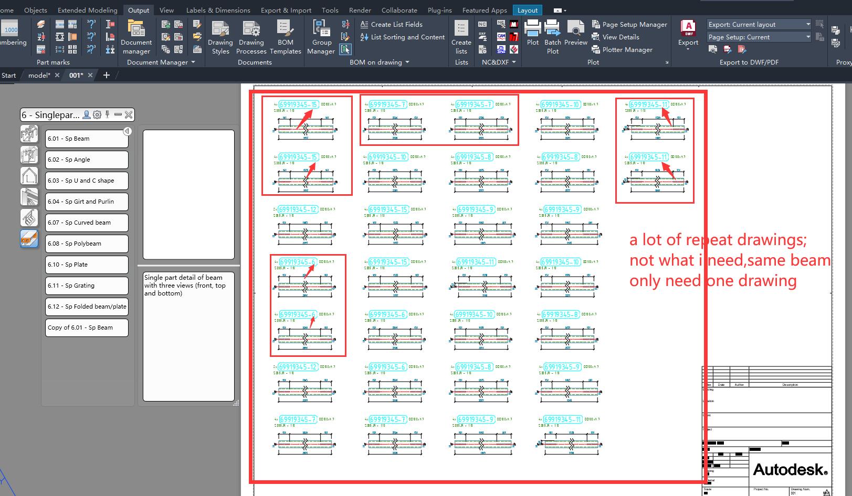
Task: Open the Plot panel dialog launcher arrow
Action: [667, 62]
